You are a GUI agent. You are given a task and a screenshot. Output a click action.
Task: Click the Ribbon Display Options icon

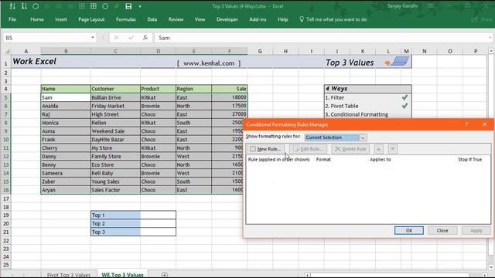coord(431,6)
